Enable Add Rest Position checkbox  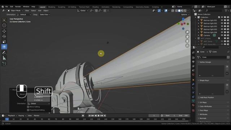[x=199, y=97]
